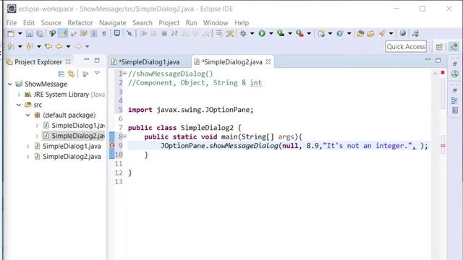Viewport: 463px width, 260px height.
Task: Minimize the Project Explorer panel
Action: [x=87, y=59]
